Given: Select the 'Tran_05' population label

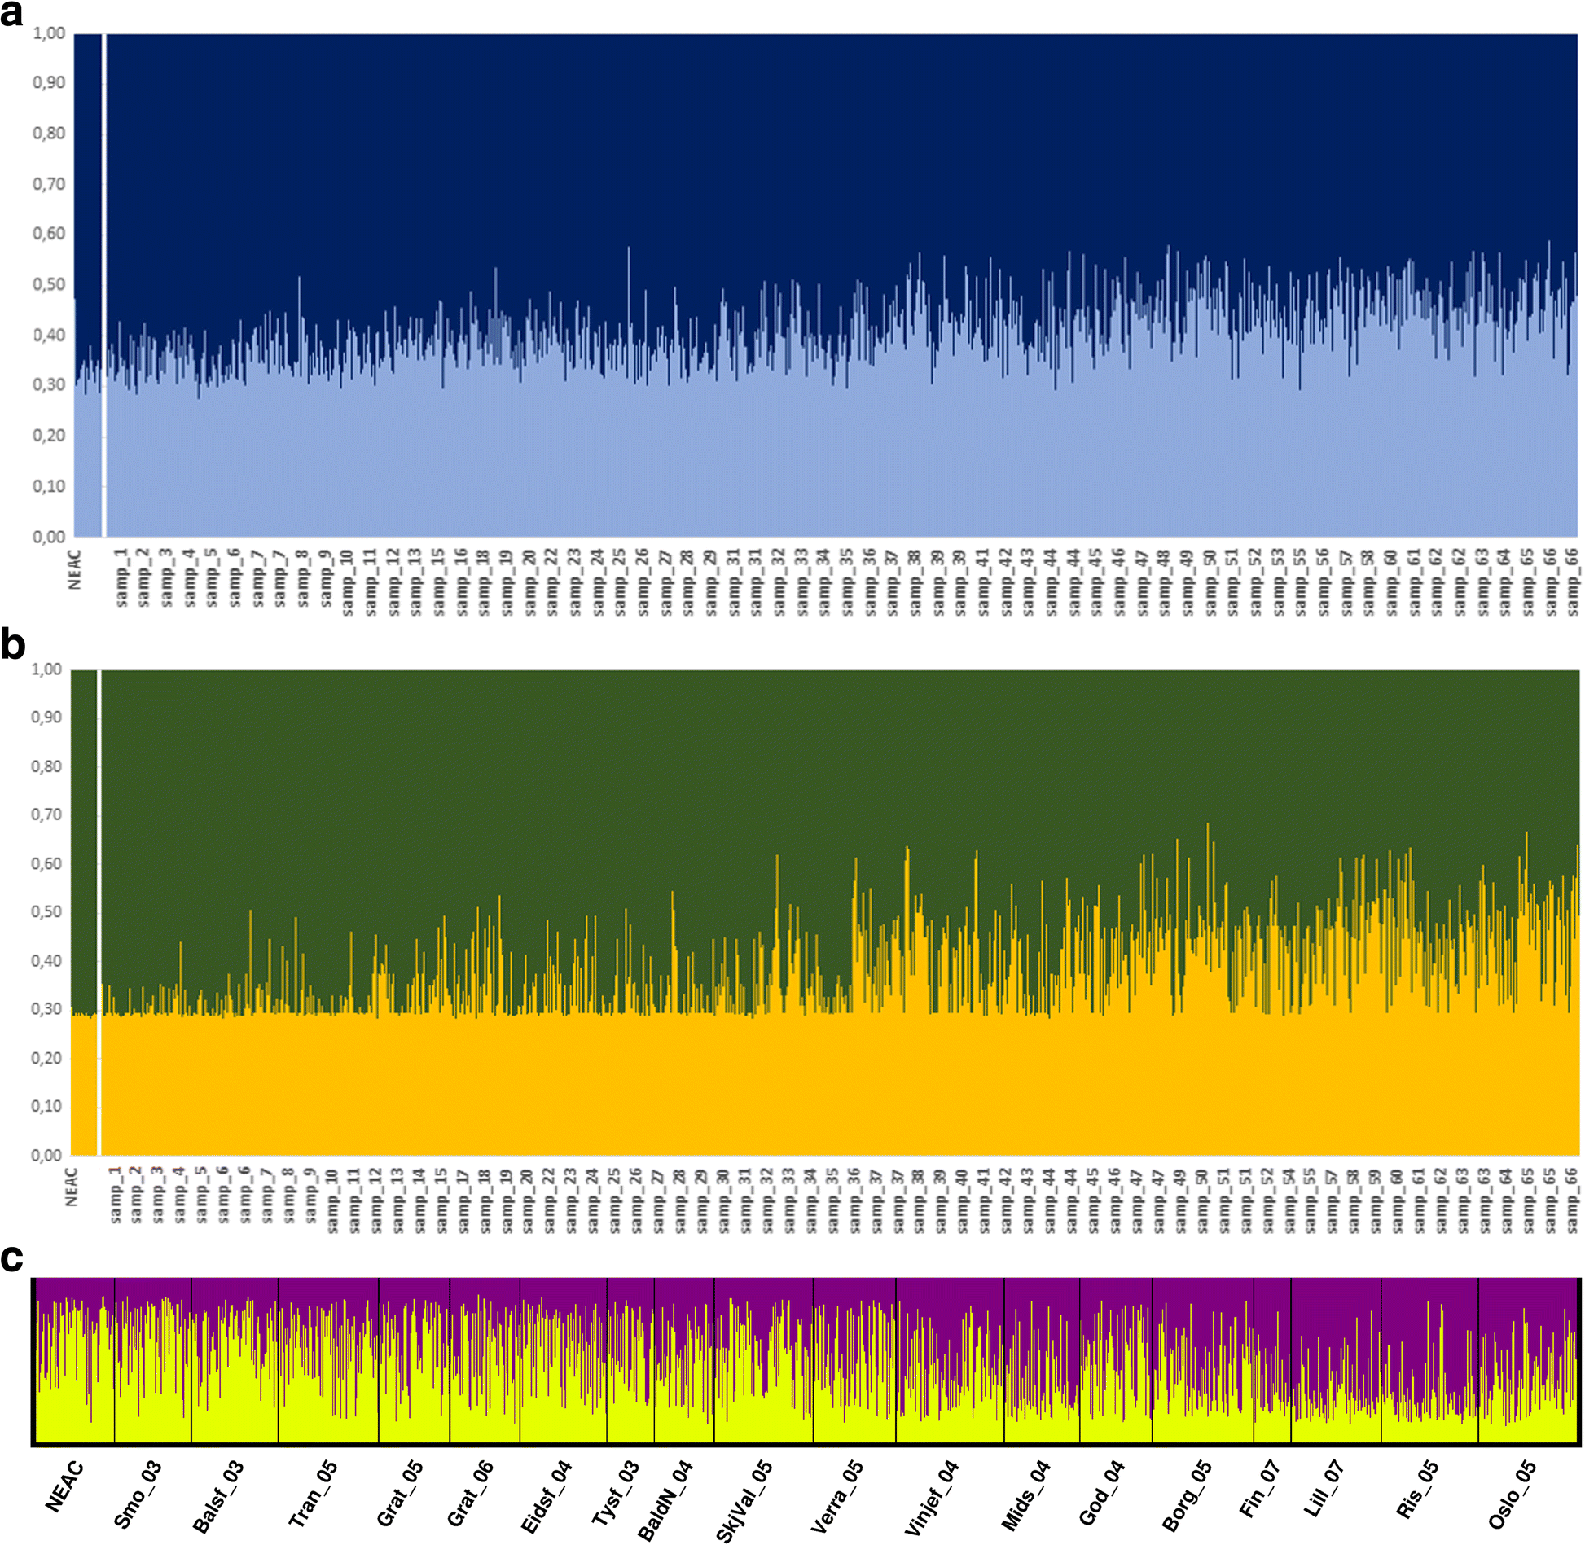Looking at the screenshot, I should (x=314, y=1494).
